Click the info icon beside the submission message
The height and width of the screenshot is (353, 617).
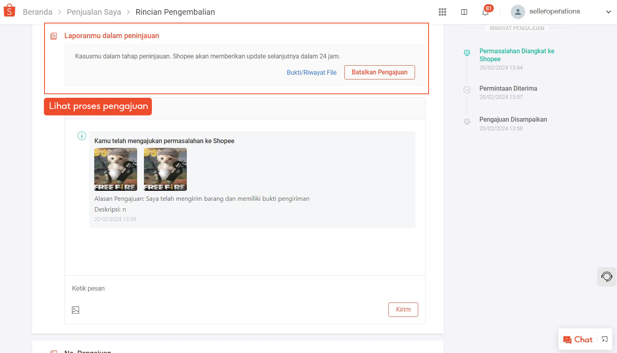[x=81, y=136]
